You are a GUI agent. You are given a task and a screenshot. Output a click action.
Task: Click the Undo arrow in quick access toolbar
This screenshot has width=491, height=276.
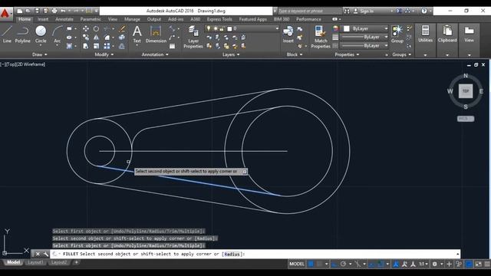coord(63,11)
